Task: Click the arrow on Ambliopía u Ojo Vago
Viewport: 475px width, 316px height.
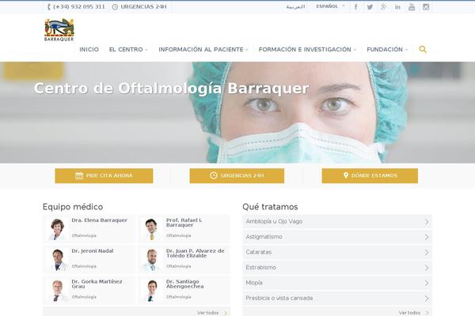Action: tap(427, 222)
